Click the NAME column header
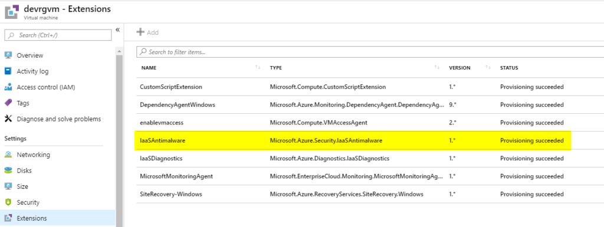Screen dimensions: 604x227 pyautogui.click(x=148, y=68)
